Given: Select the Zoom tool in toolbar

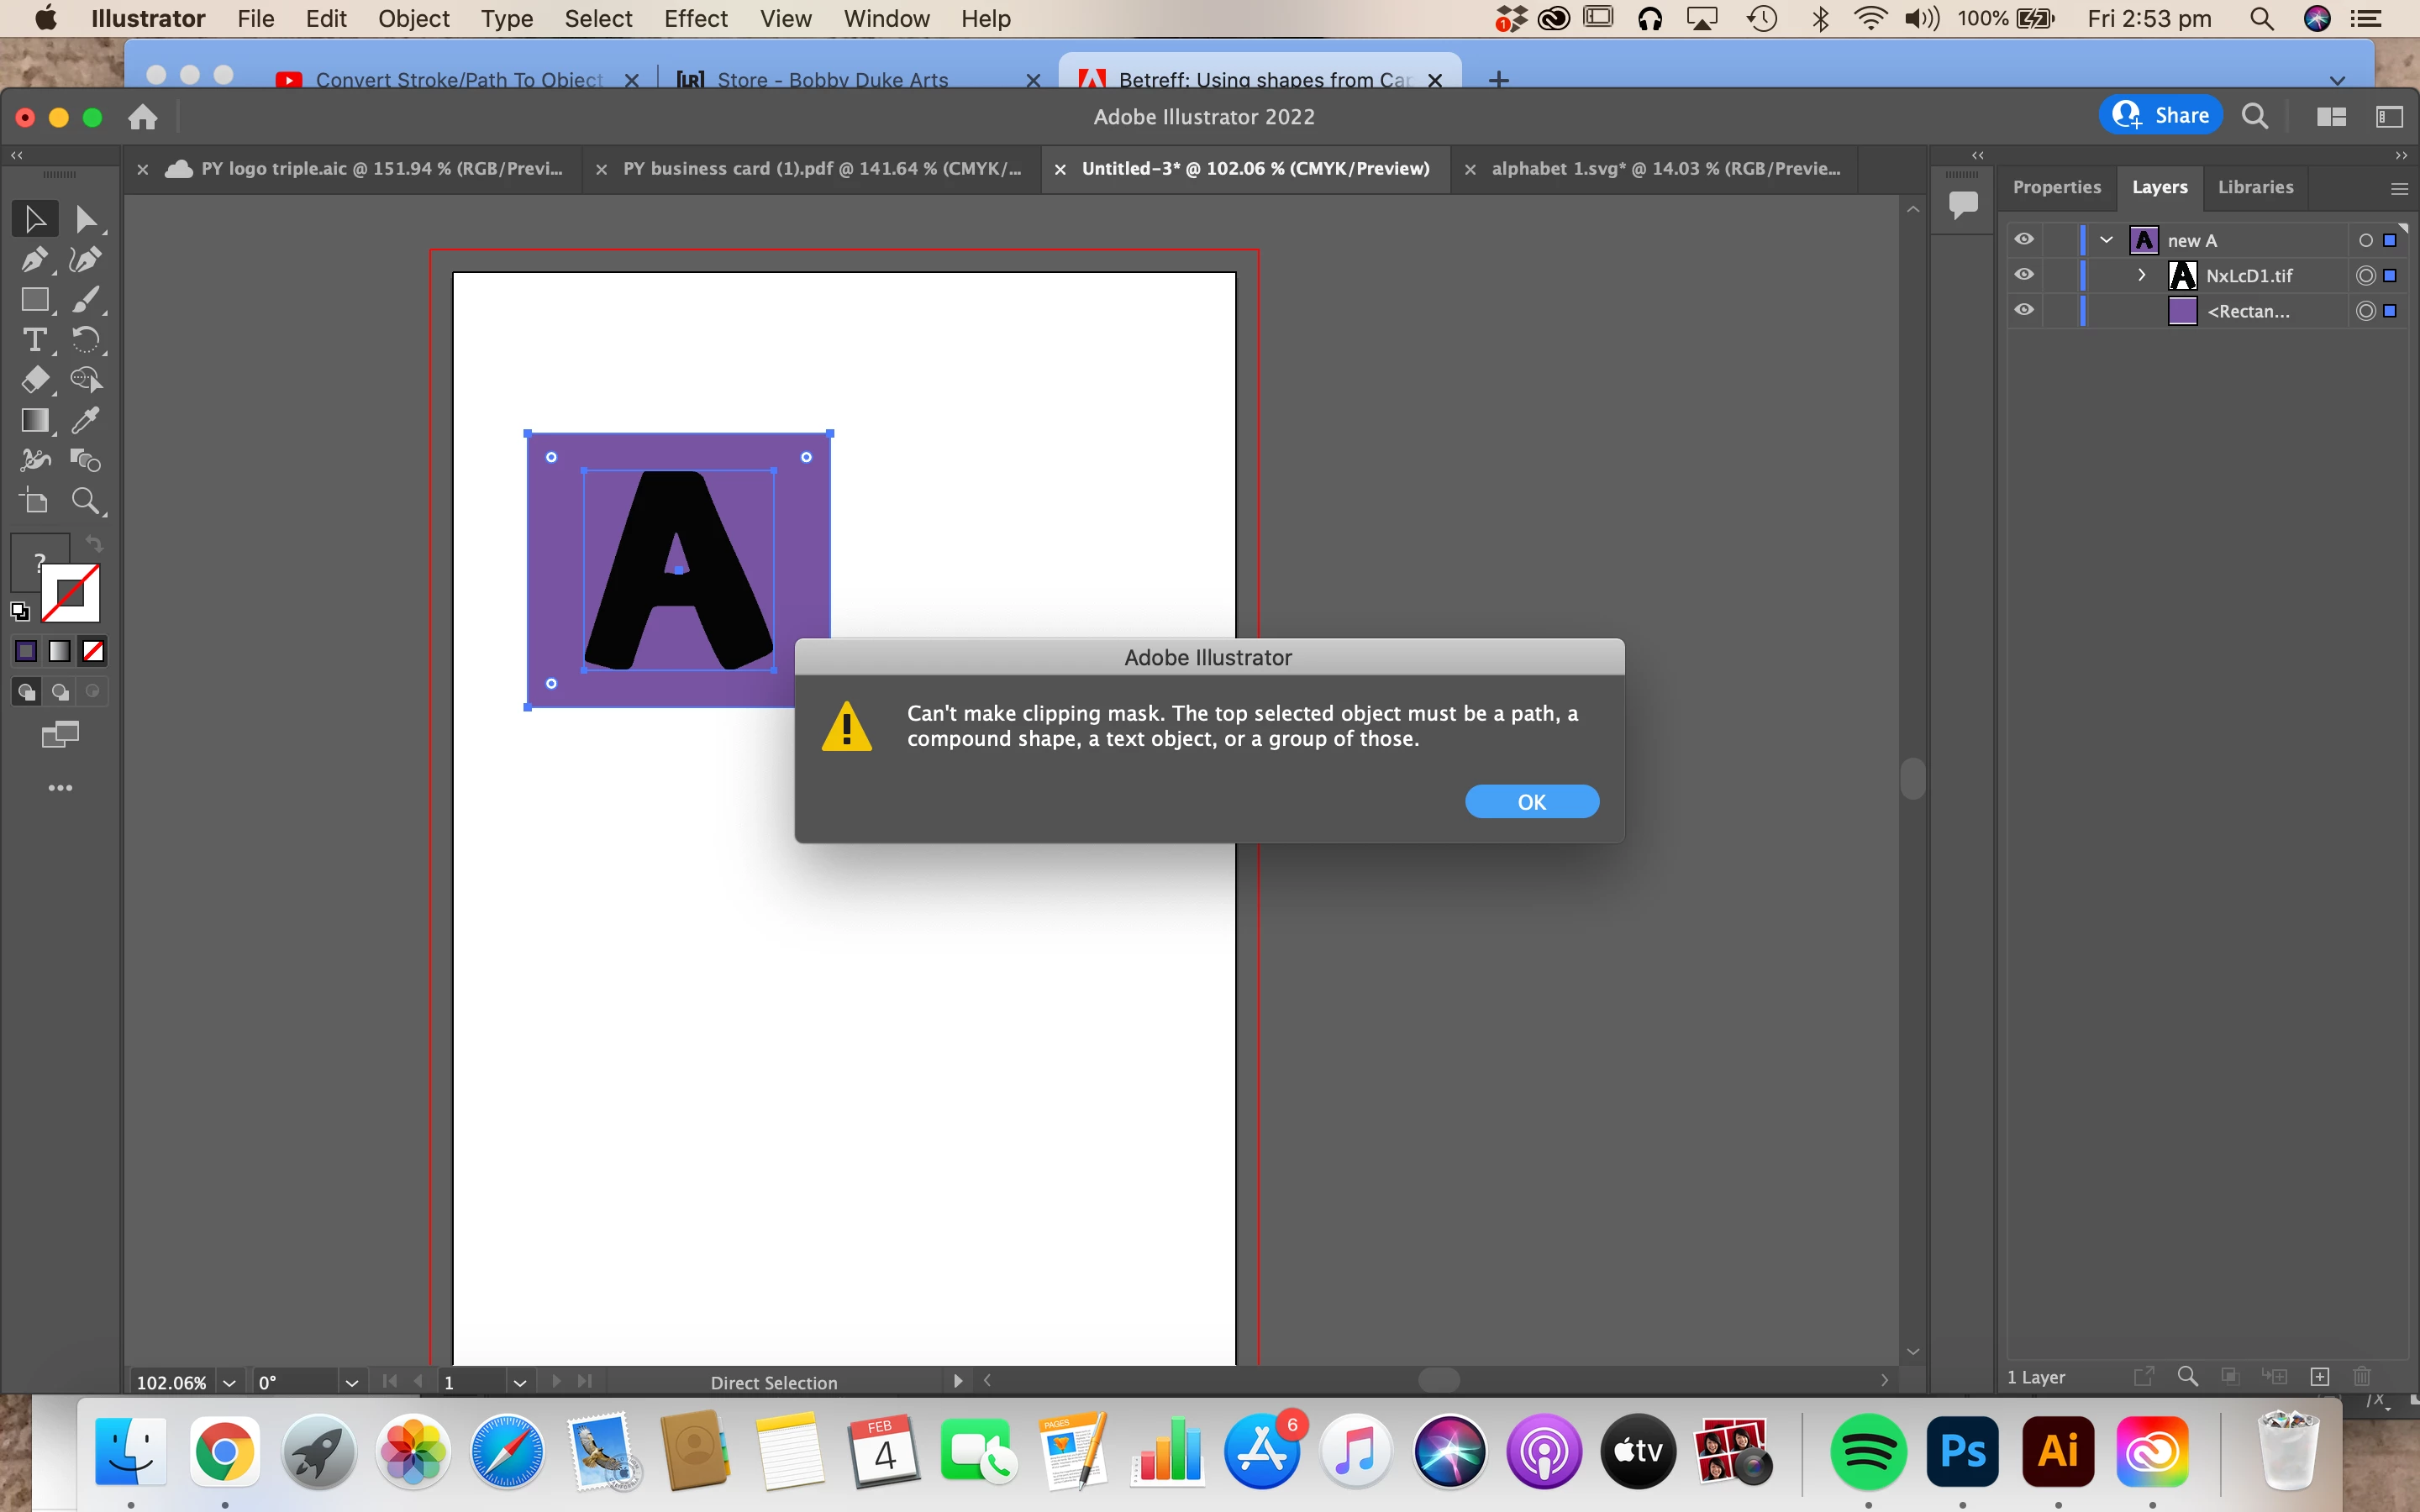Looking at the screenshot, I should tap(85, 501).
